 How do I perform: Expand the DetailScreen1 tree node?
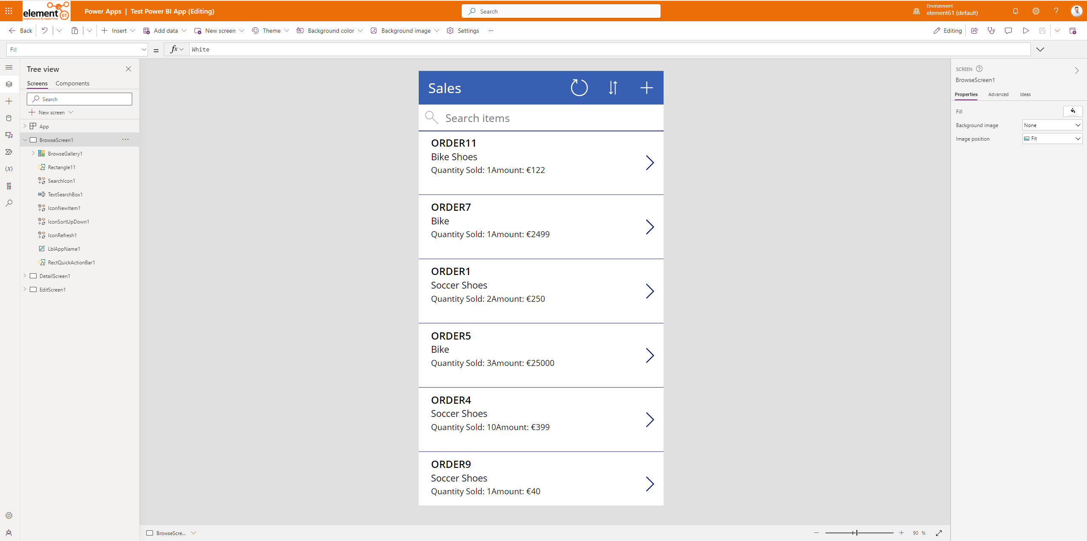[24, 275]
